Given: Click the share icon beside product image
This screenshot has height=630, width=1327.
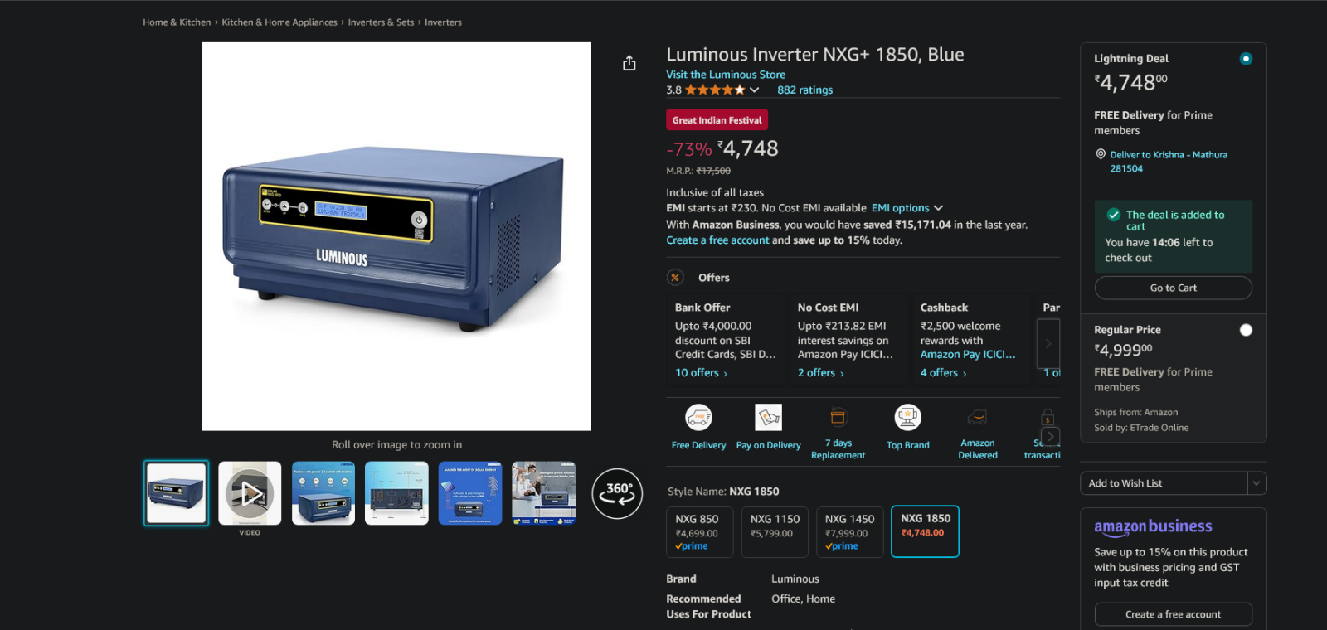Looking at the screenshot, I should point(629,63).
